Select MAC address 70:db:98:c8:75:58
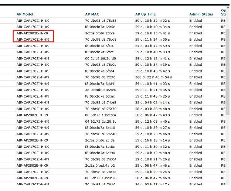The image size is (231, 191). pos(101,21)
